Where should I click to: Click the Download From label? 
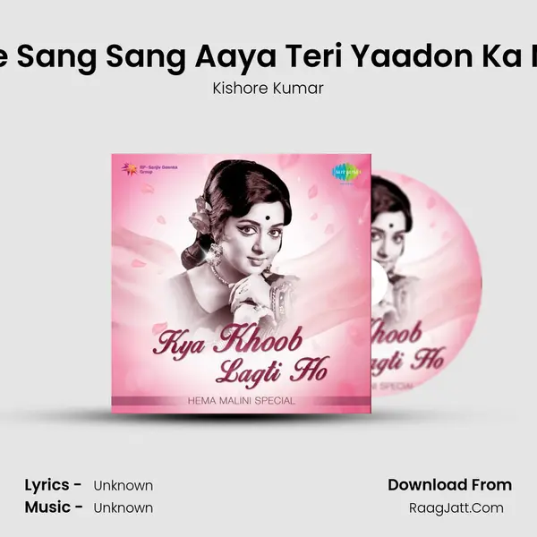coord(449,485)
